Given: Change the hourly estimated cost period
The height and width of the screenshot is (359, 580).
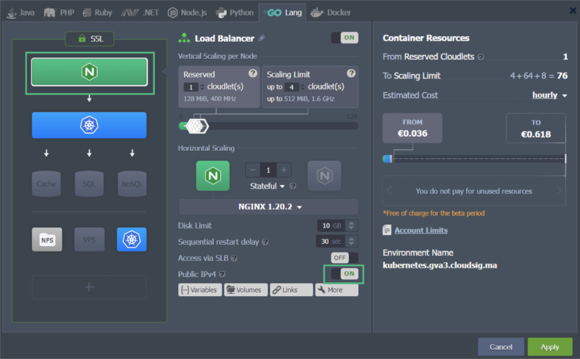Looking at the screenshot, I should (x=549, y=95).
